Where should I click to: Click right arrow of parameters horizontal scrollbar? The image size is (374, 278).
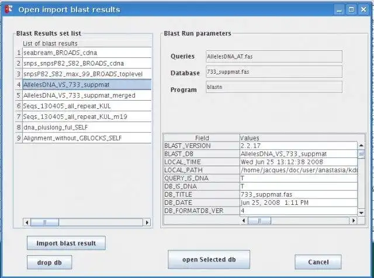pyautogui.click(x=353, y=221)
